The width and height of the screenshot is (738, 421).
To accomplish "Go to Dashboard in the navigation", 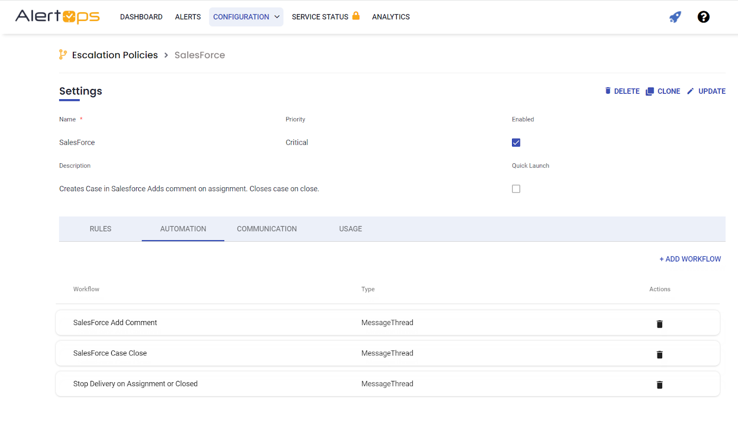I will click(141, 17).
